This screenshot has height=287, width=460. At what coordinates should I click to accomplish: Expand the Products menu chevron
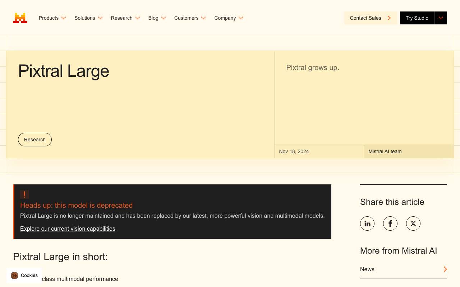[x=64, y=18]
